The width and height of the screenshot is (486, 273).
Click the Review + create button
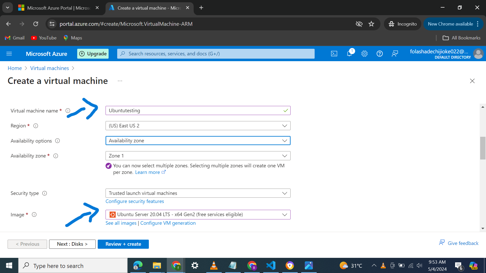click(123, 244)
